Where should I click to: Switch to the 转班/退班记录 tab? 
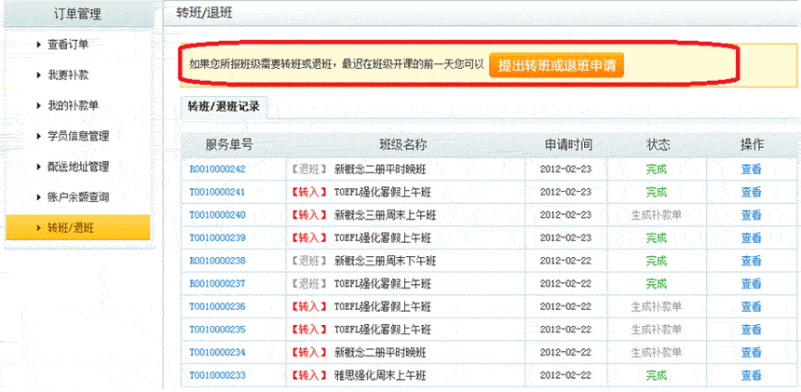224,106
